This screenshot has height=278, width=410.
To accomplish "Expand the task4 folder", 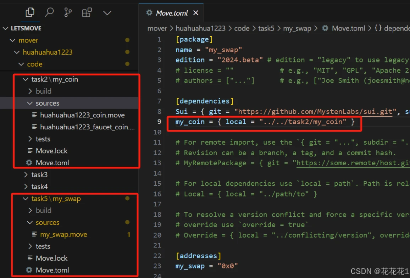I will (x=39, y=186).
